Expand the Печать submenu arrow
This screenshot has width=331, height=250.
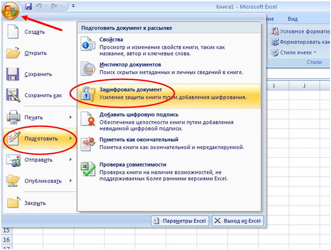(71, 117)
